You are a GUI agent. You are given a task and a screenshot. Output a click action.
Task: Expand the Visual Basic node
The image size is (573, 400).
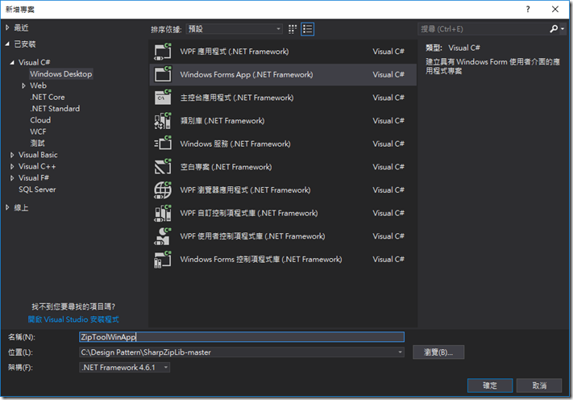12,155
